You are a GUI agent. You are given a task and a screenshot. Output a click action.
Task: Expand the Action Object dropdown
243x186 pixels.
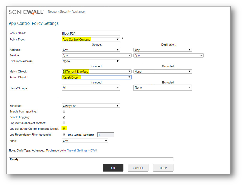(x=96, y=77)
